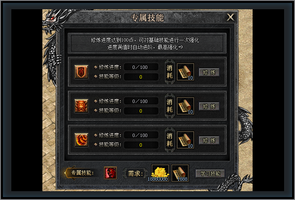Select the demon face skill icon in second row
This screenshot has height=200, width=295.
(x=81, y=106)
